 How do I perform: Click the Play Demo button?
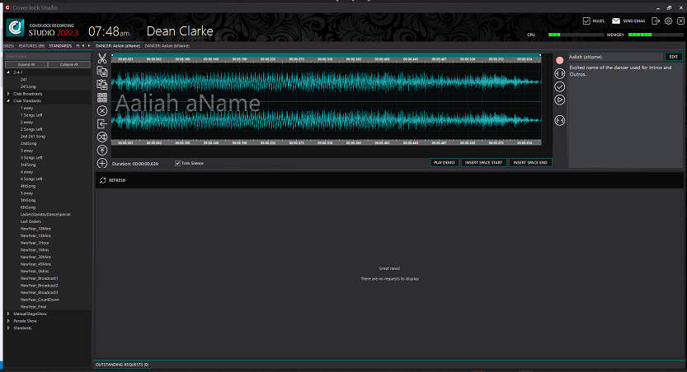tap(445, 163)
